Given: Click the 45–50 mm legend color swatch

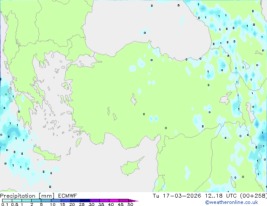Looking at the screenshot, I should (124, 201).
